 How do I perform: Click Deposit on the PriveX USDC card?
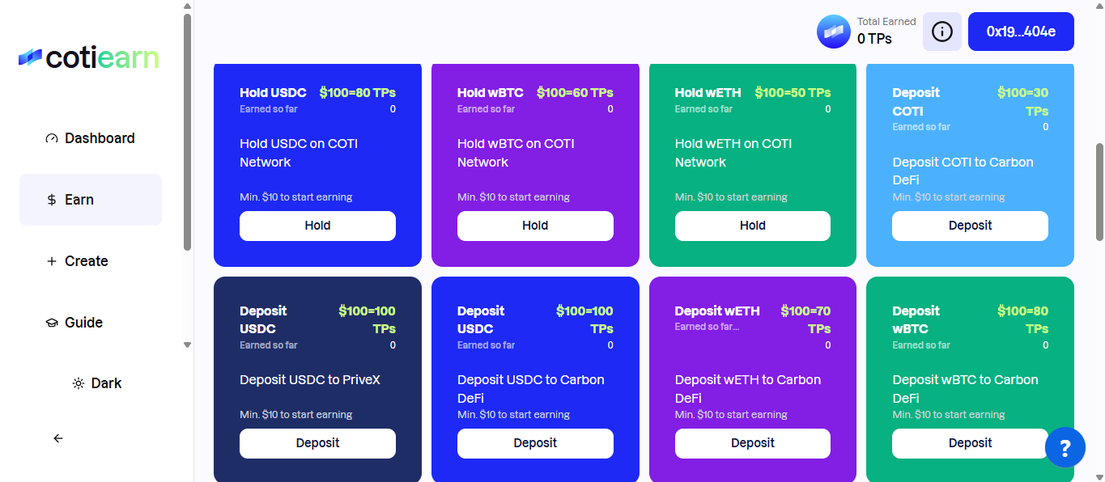tap(317, 443)
